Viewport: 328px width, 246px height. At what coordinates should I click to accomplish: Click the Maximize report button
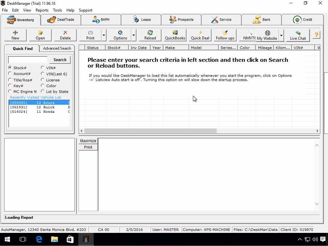(x=88, y=141)
